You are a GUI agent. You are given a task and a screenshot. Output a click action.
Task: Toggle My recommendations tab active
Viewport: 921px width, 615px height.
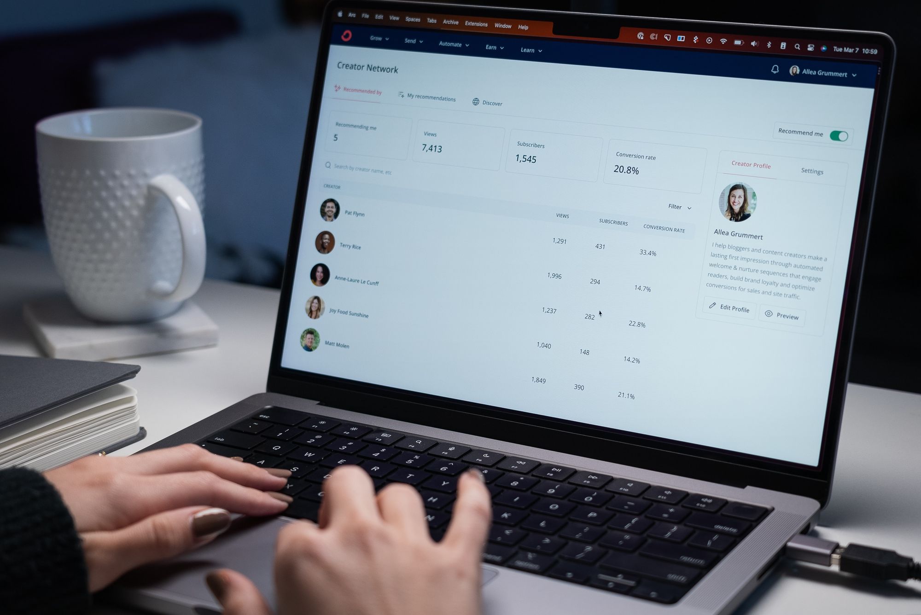(x=426, y=99)
